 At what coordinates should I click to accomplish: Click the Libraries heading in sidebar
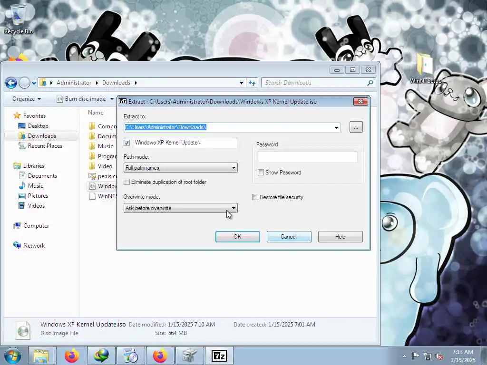(34, 166)
